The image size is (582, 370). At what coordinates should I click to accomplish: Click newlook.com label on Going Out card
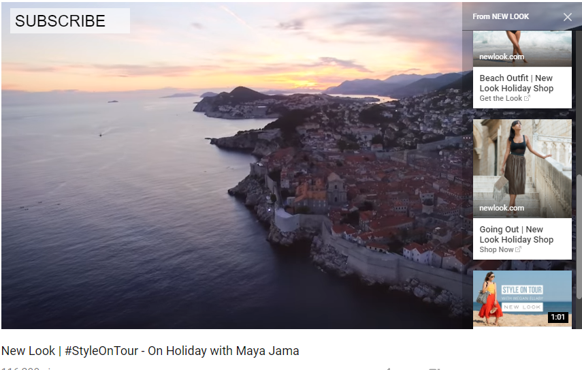tap(502, 208)
